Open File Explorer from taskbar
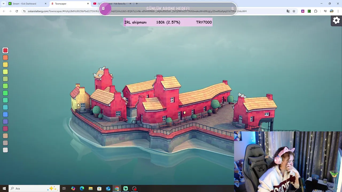 pyautogui.click(x=91, y=189)
